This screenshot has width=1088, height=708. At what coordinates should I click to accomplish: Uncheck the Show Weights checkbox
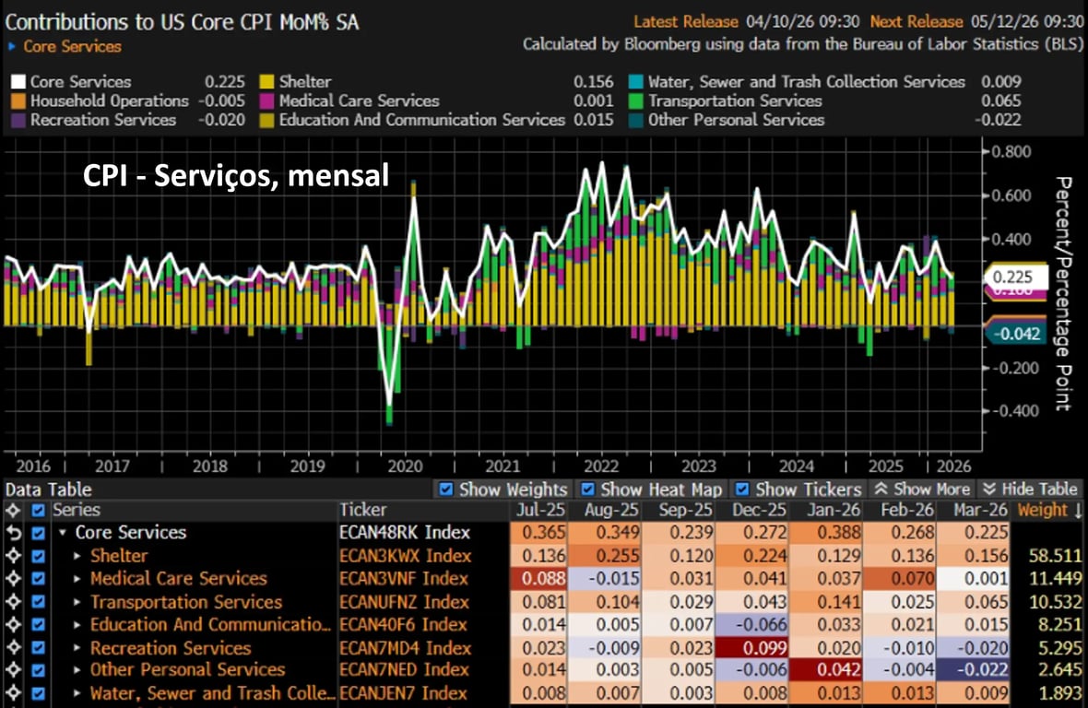pos(446,490)
